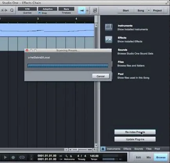
Task: Open the Pool browser tab
Action: (157, 149)
